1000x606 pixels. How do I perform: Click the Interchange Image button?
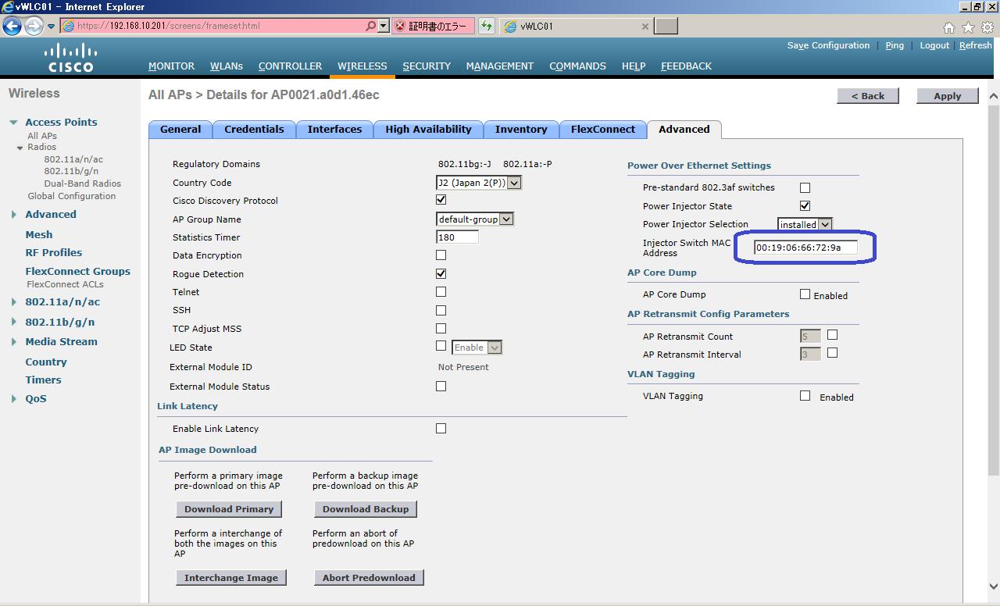231,578
